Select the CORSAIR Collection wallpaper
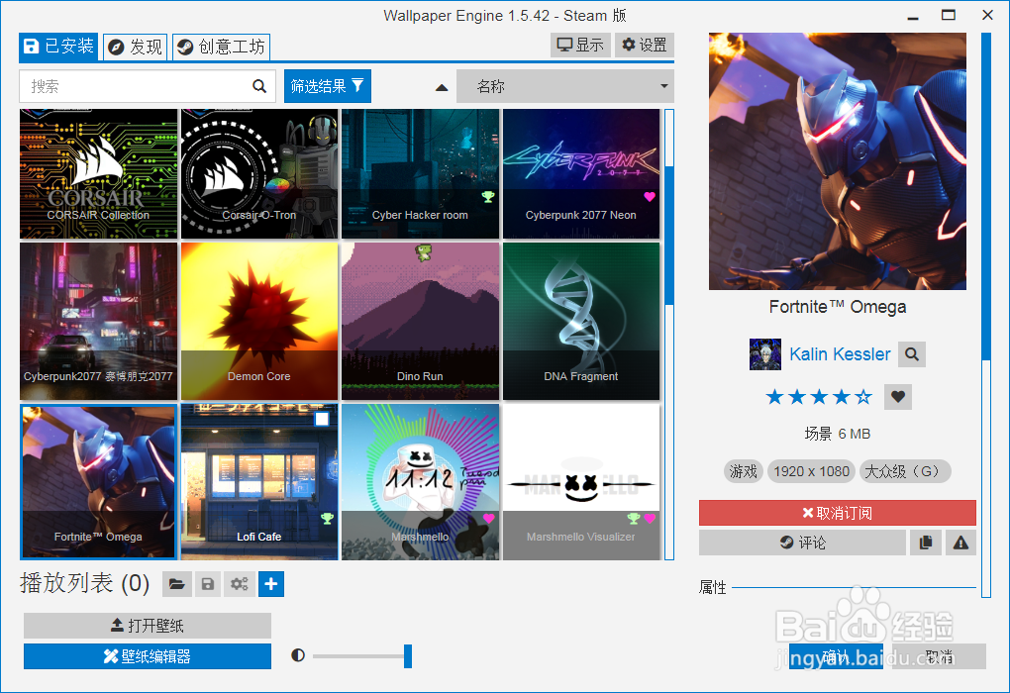Screen dimensions: 1010x693 [99, 174]
